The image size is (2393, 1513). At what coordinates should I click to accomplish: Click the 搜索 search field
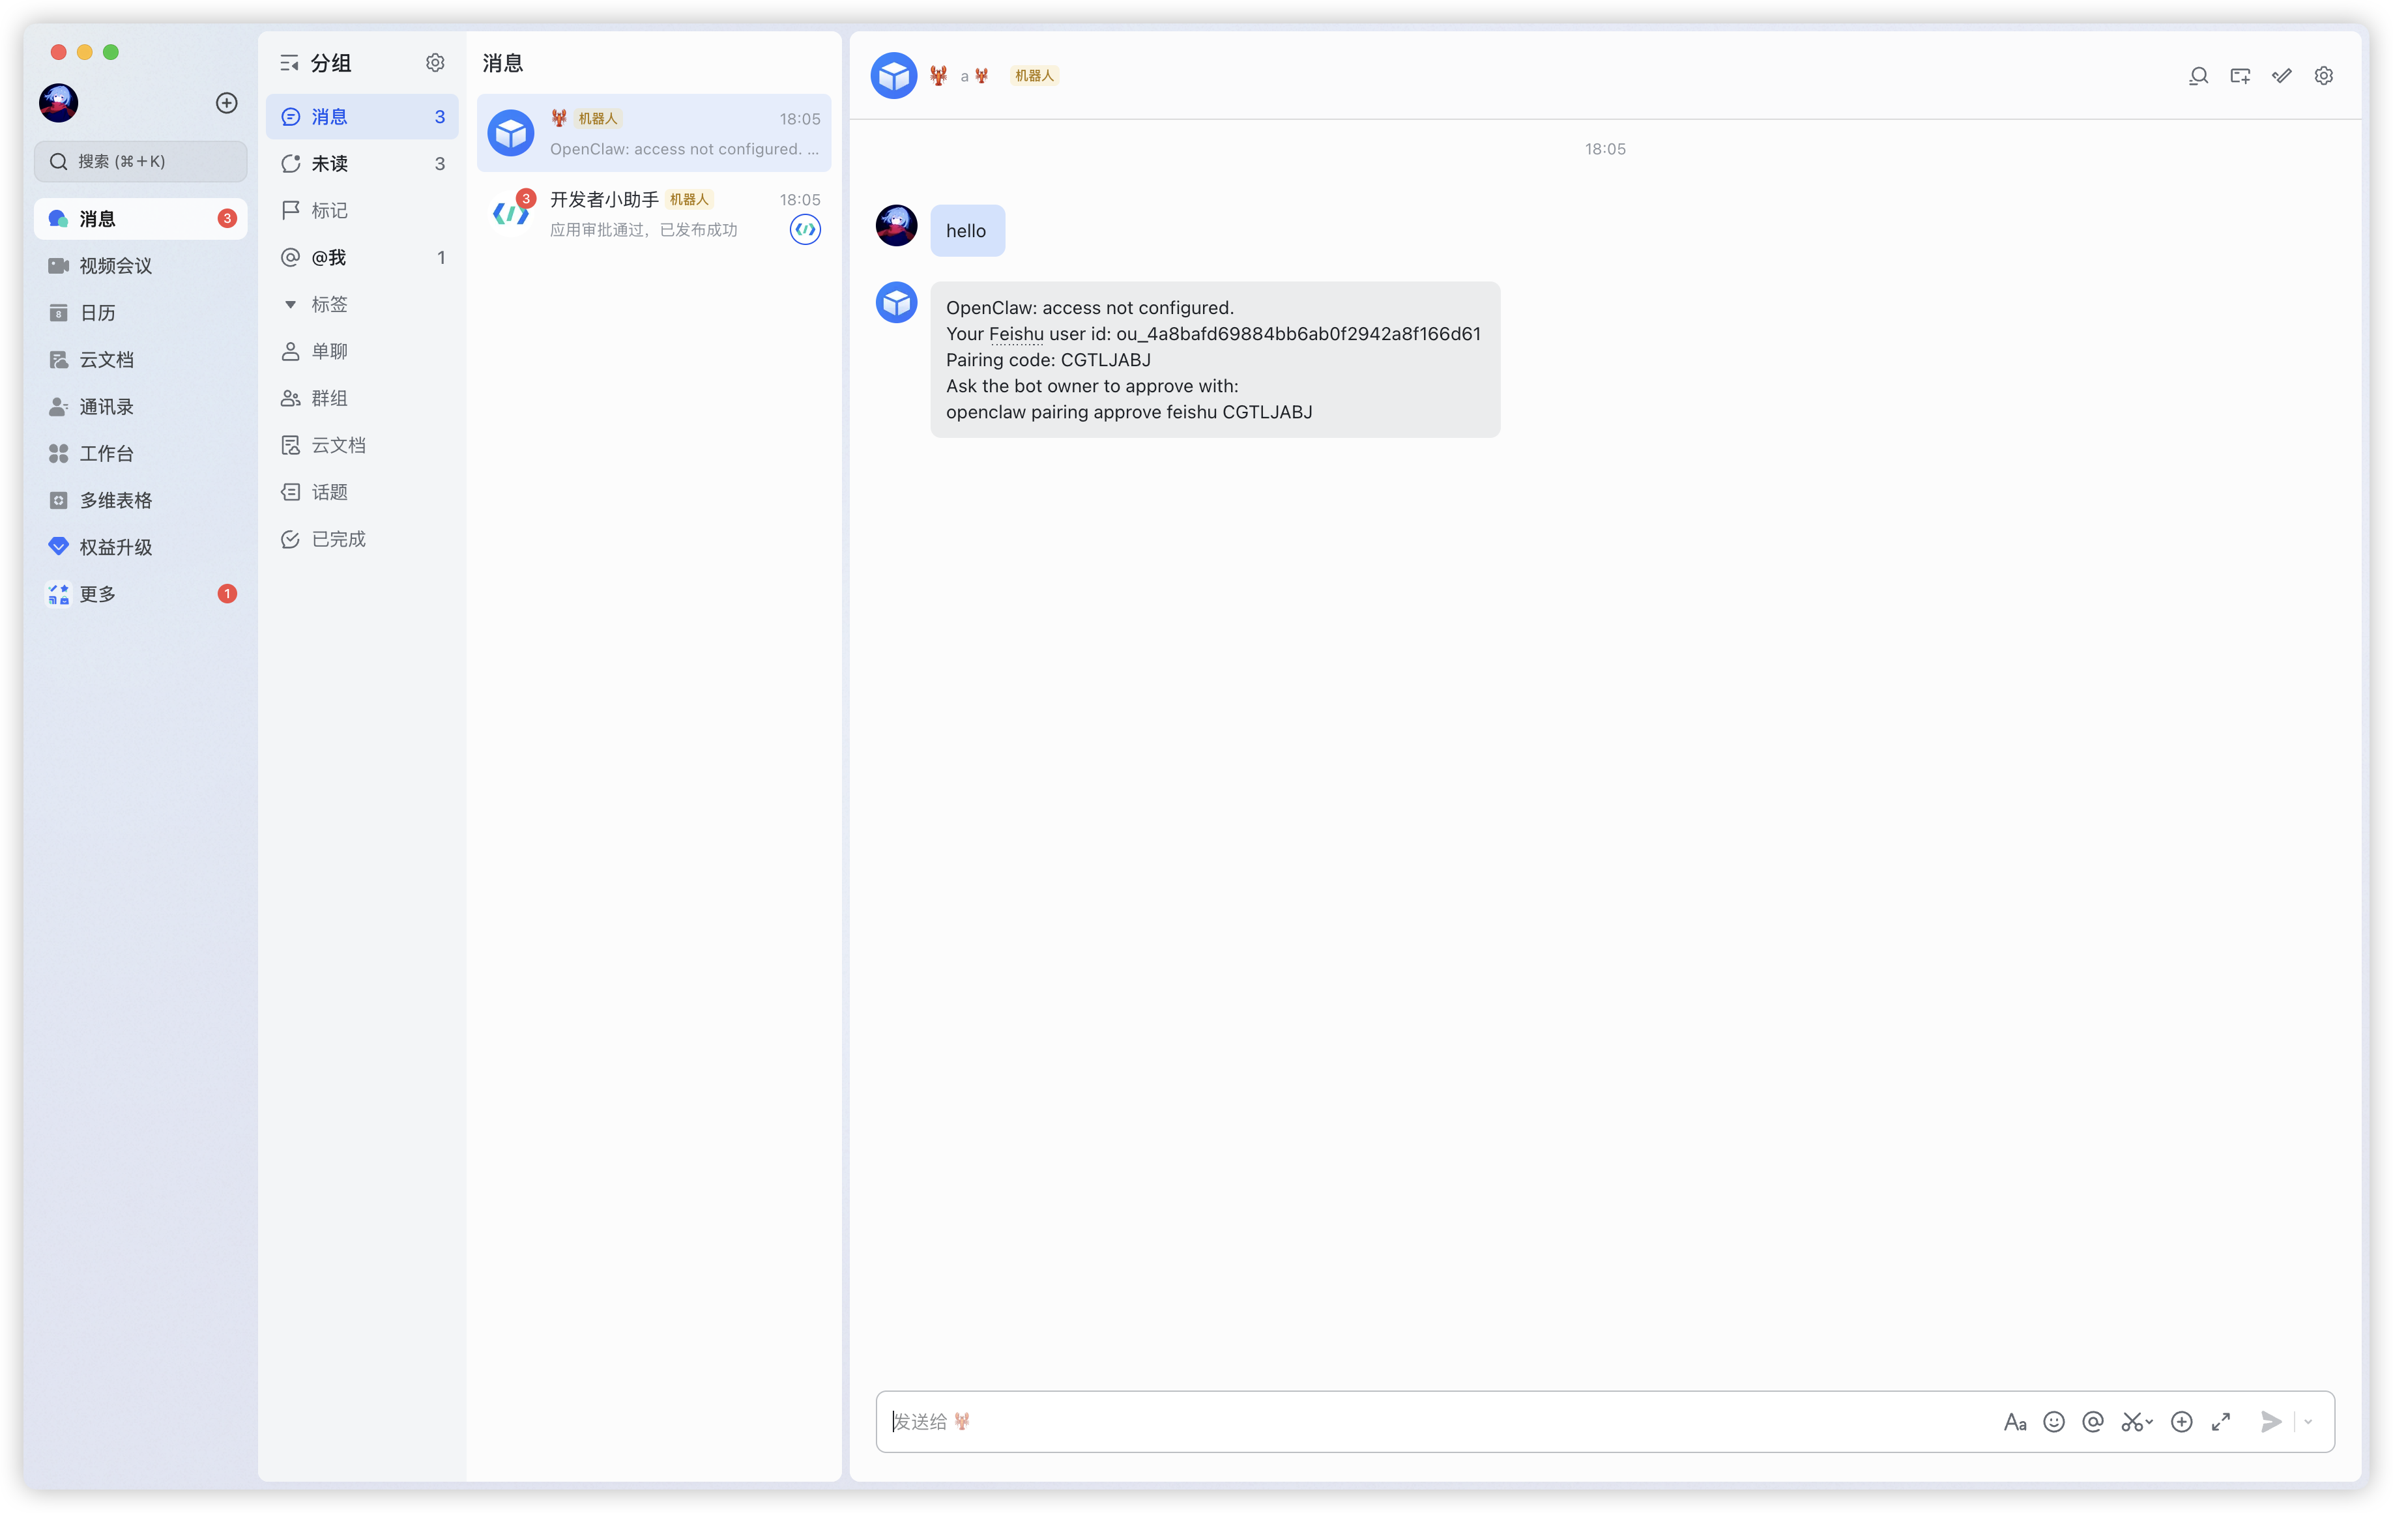click(140, 161)
